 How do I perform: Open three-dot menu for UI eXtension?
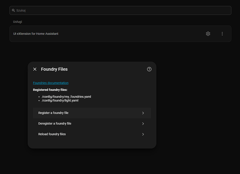pos(222,34)
